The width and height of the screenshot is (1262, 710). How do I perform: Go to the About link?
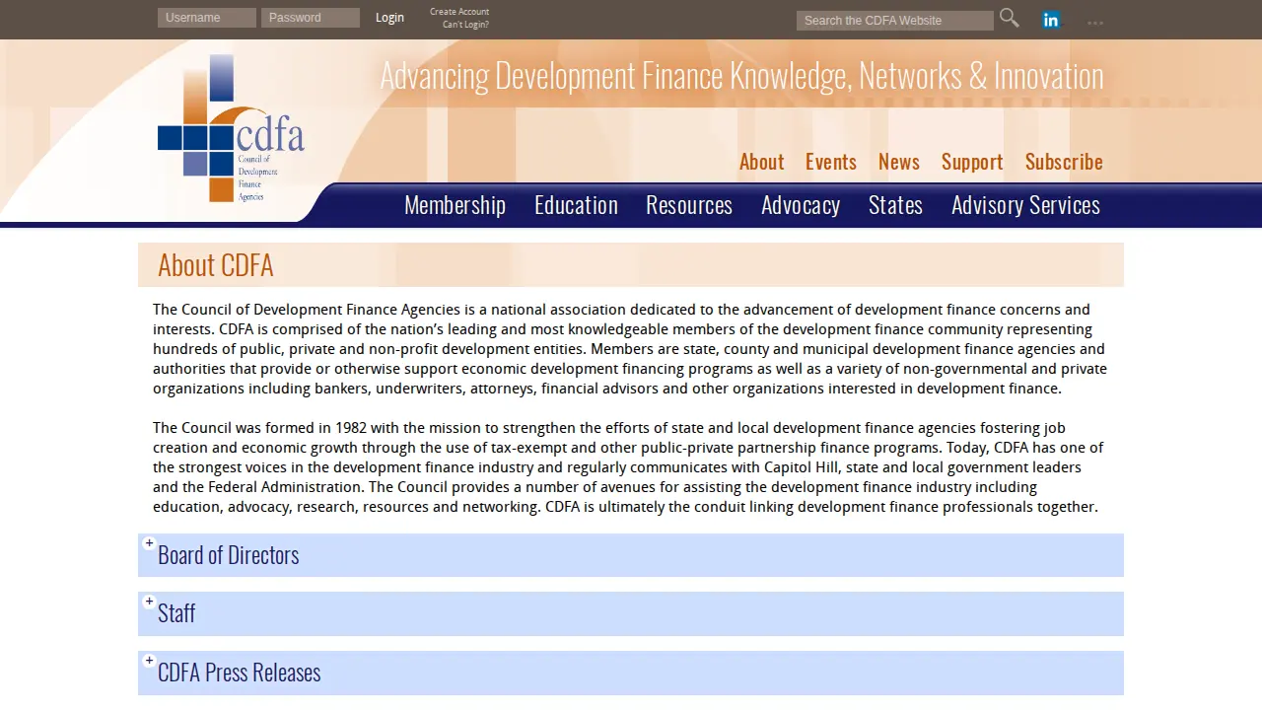(762, 162)
